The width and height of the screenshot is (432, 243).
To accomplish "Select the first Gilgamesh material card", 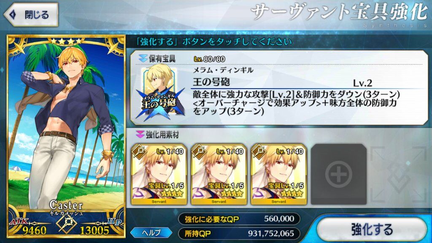I will [x=159, y=174].
